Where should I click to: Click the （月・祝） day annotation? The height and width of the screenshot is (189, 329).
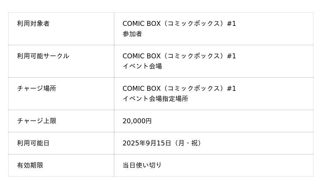point(188,143)
